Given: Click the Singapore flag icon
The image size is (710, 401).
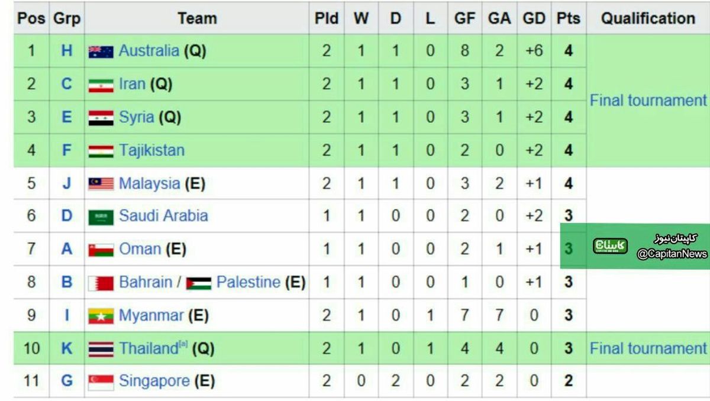Looking at the screenshot, I should coord(101,382).
